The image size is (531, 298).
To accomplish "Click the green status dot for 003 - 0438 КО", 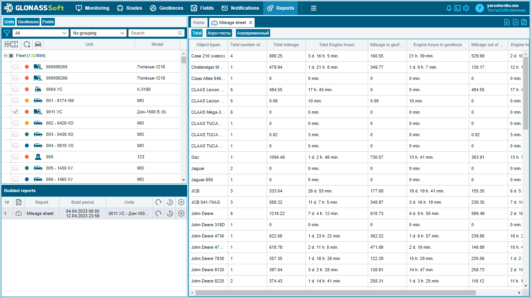I will click(27, 134).
